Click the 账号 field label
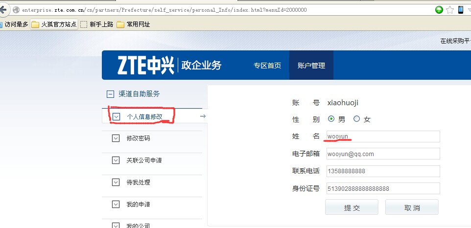Image resolution: width=471 pixels, height=228 pixels. (306, 103)
